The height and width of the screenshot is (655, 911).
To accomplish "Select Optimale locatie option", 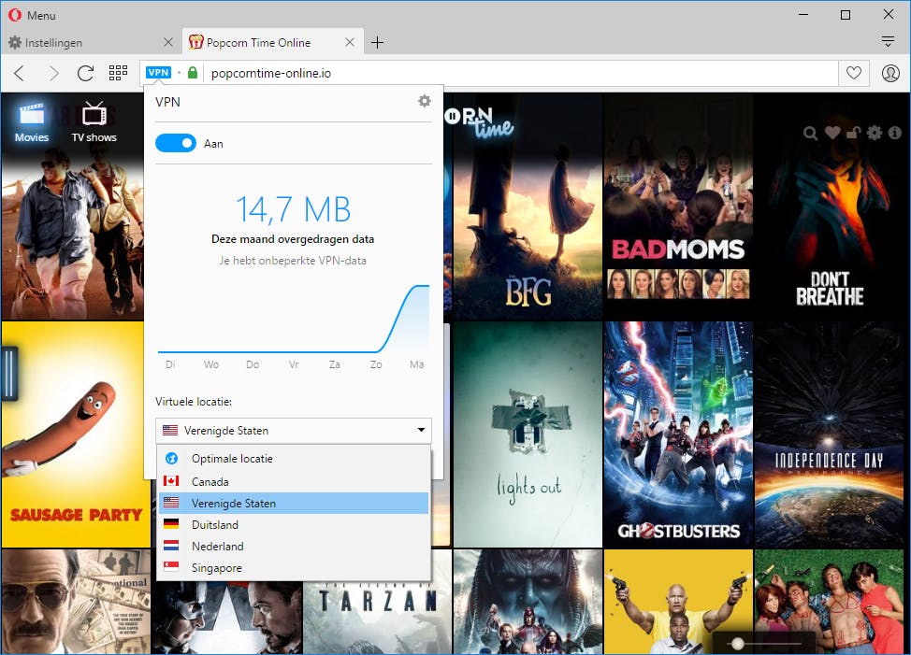I will 294,459.
